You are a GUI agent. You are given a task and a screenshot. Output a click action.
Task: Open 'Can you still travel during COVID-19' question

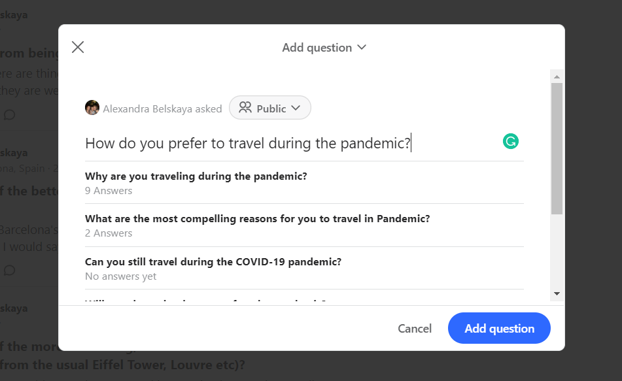tap(213, 261)
